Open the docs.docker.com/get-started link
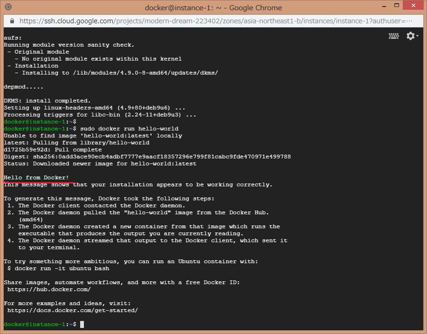The image size is (427, 334). tap(72, 310)
